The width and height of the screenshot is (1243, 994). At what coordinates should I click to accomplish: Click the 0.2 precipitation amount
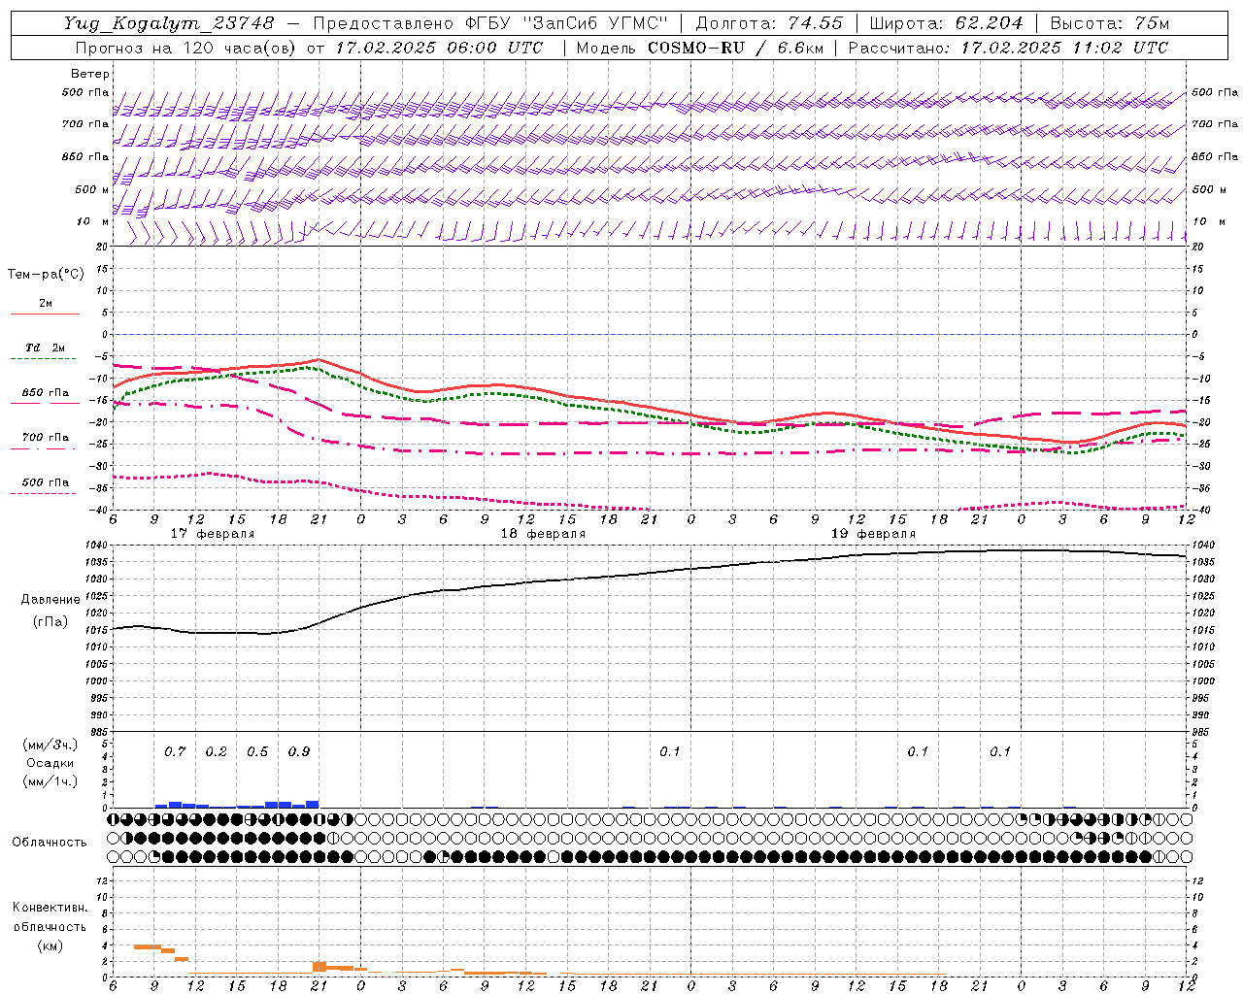click(x=216, y=751)
